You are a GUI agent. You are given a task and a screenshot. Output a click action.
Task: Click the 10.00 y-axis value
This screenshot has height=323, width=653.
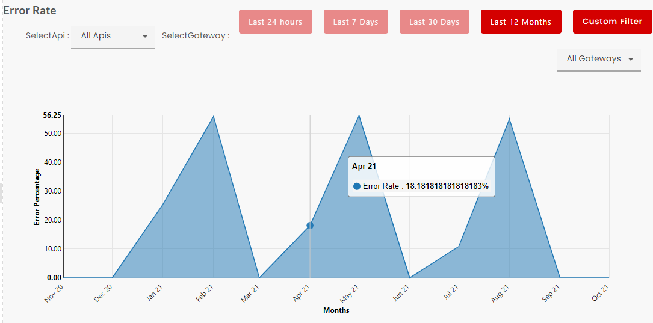52,249
